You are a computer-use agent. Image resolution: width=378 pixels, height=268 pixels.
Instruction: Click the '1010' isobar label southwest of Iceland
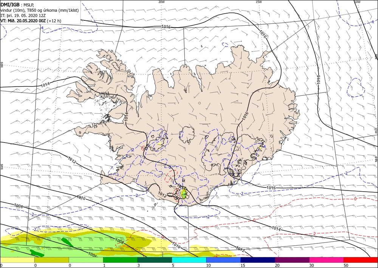pos(81,198)
